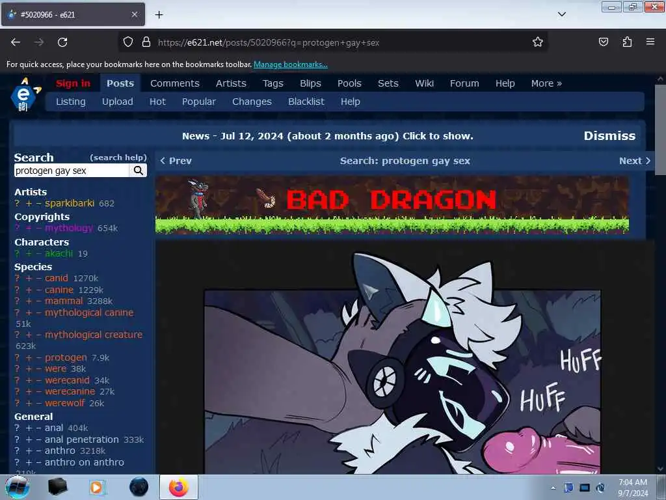This screenshot has height=500, width=666.
Task: Go to the Next post
Action: (635, 161)
